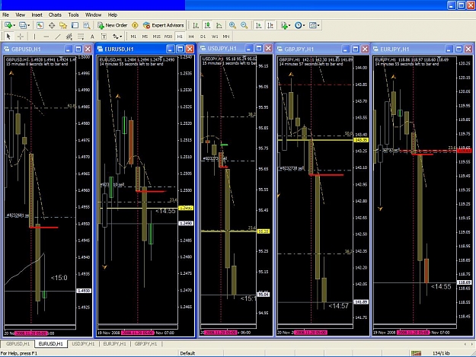Switch to line chart mode
476x357 pixels.
point(219,25)
